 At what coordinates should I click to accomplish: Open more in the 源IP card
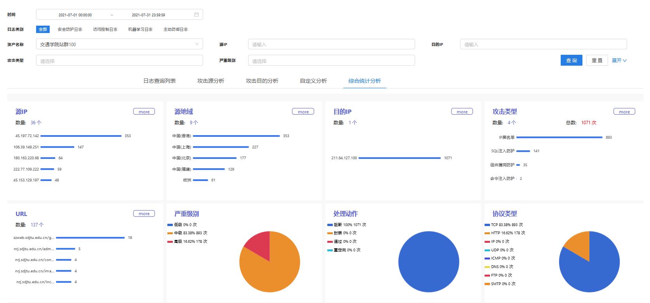144,111
